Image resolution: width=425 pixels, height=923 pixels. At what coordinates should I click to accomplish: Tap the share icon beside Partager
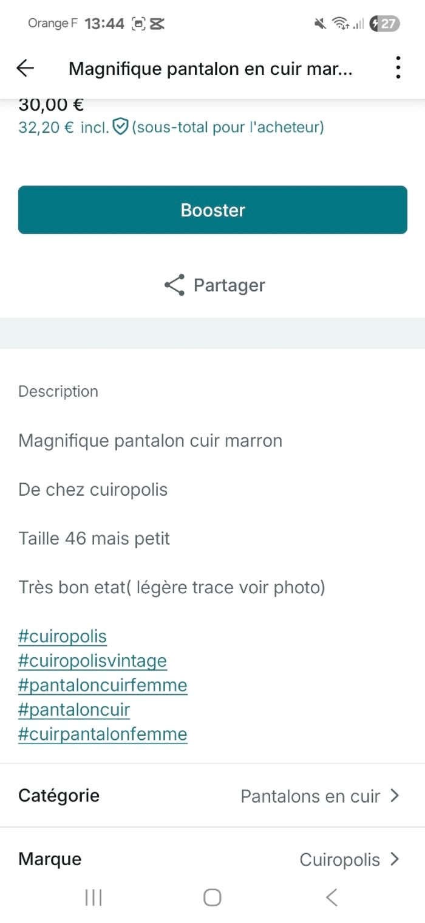(x=174, y=285)
